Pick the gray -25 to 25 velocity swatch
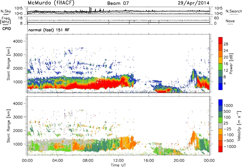This screenshot has width=242, height=167. (x=221, y=126)
